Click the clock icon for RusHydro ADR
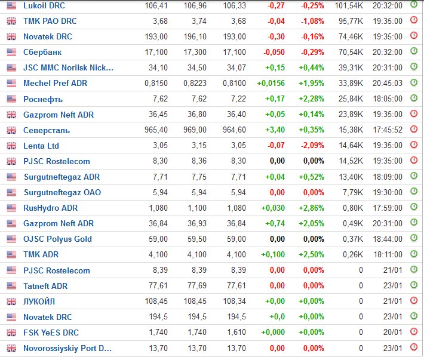 pyautogui.click(x=414, y=207)
